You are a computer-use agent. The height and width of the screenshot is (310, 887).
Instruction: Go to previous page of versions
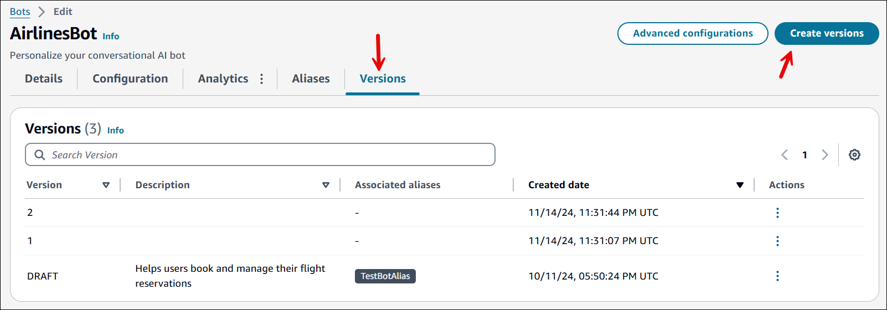click(785, 155)
